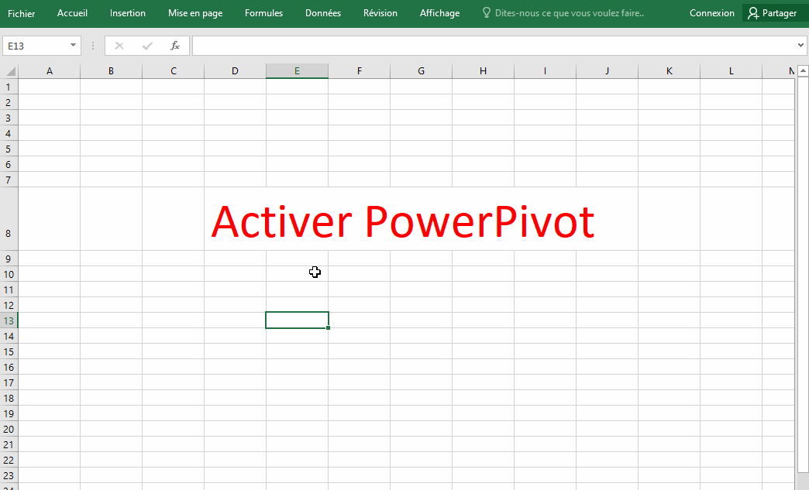This screenshot has height=490, width=809.
Task: Select column G header
Action: tap(421, 71)
